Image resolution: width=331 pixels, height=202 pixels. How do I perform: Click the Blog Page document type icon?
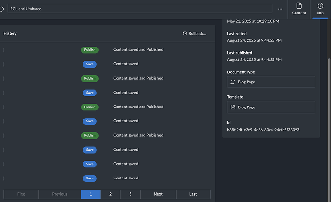pyautogui.click(x=233, y=82)
